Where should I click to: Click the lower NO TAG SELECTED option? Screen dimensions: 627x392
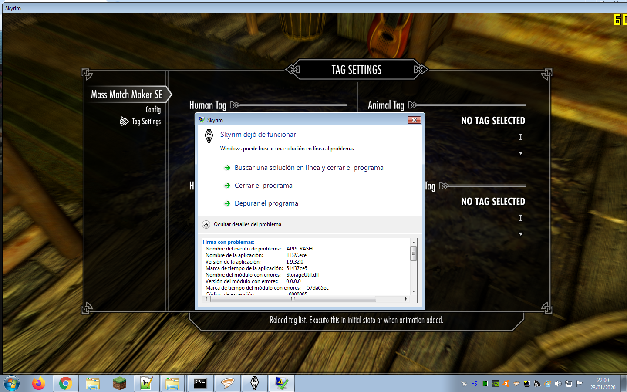(x=493, y=202)
